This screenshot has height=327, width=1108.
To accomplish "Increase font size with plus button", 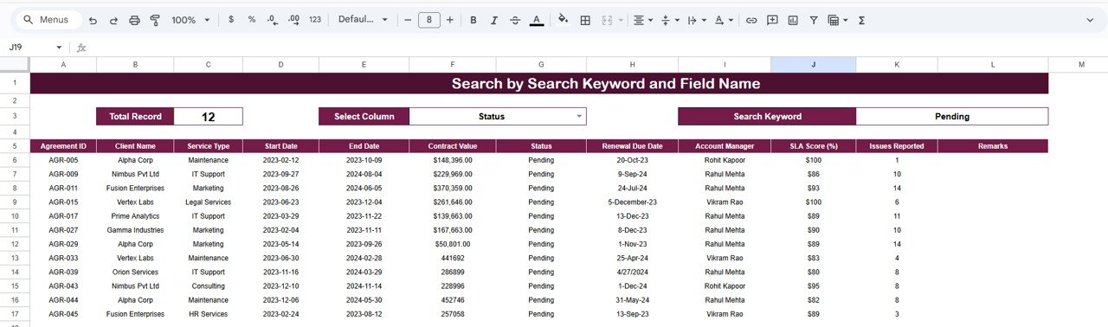I will click(x=450, y=20).
